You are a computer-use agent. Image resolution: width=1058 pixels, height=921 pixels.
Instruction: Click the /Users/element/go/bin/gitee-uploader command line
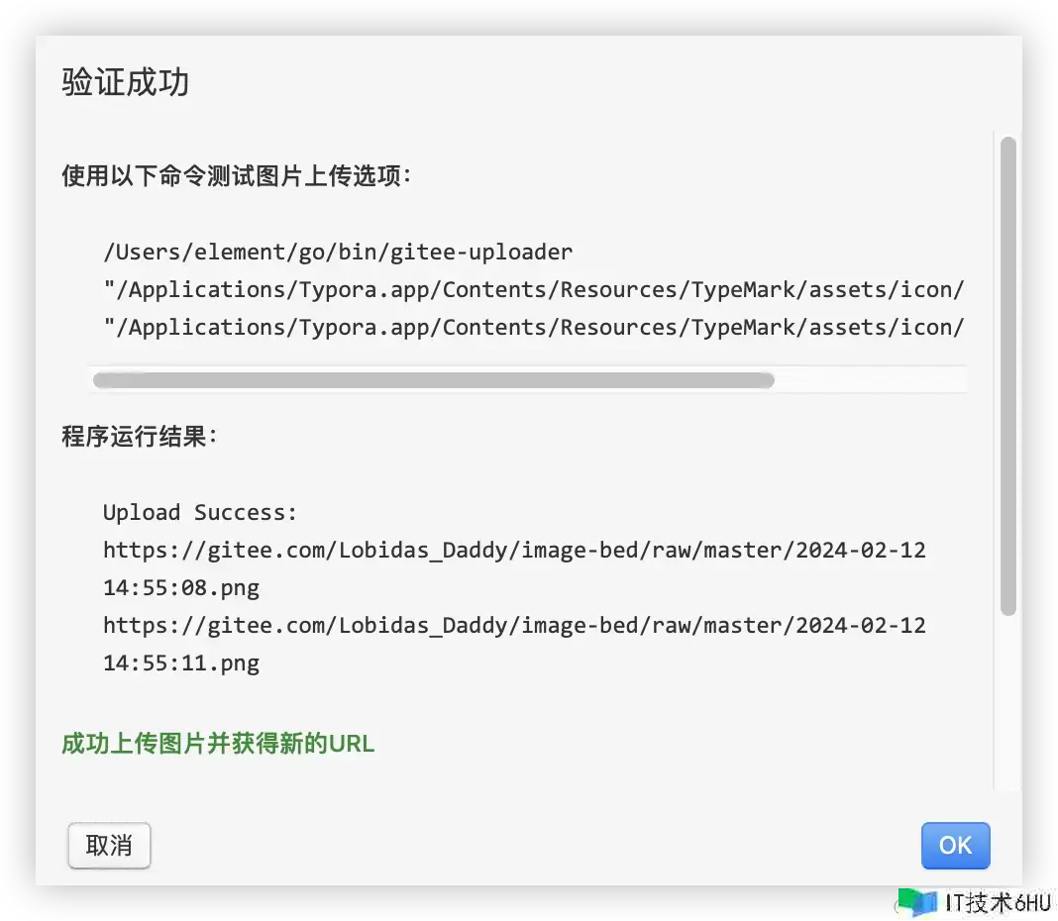[x=338, y=252]
